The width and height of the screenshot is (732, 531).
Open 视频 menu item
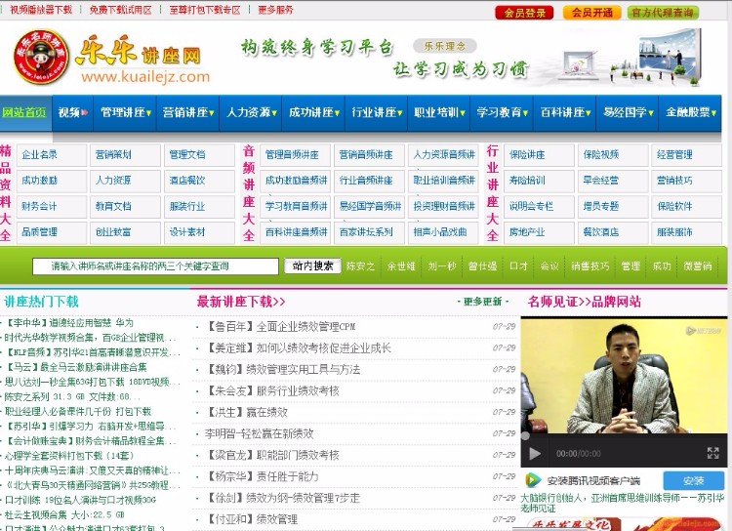pyautogui.click(x=73, y=112)
